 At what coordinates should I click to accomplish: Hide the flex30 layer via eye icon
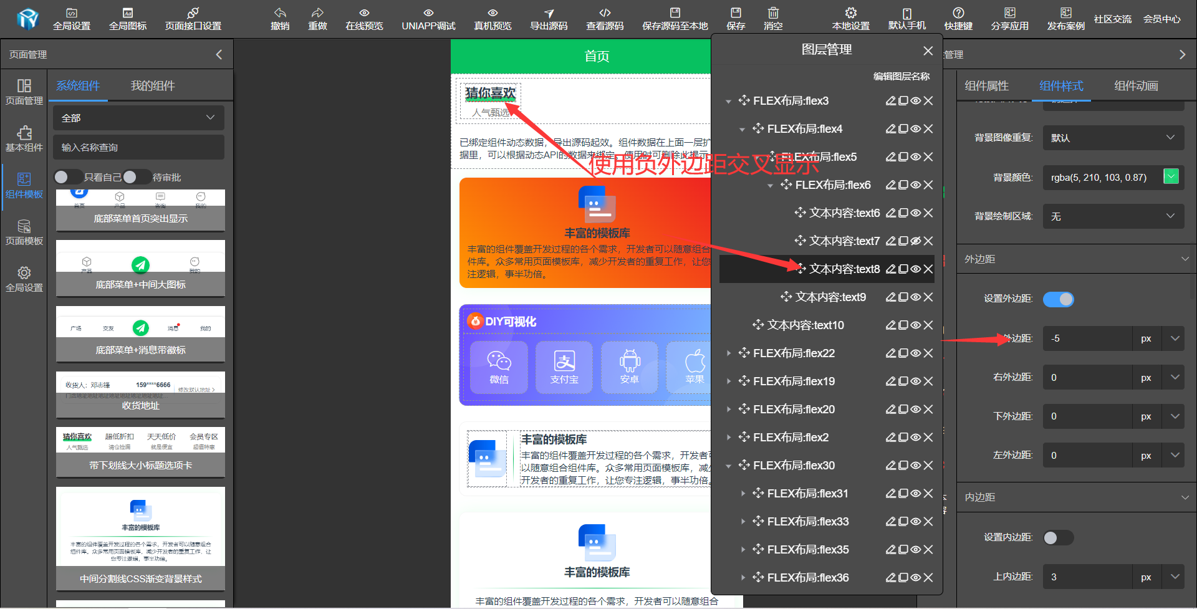916,465
